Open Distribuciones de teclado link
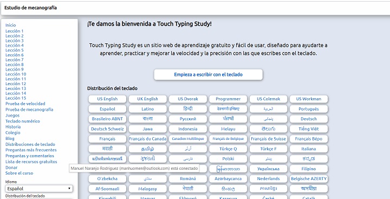Viewport: 390px width, 199px height. tap(30, 144)
